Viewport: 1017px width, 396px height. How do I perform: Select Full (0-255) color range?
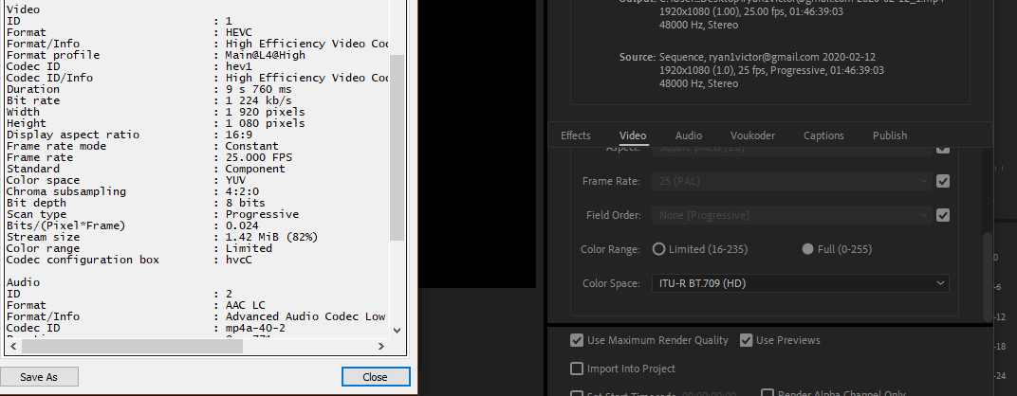coord(808,249)
